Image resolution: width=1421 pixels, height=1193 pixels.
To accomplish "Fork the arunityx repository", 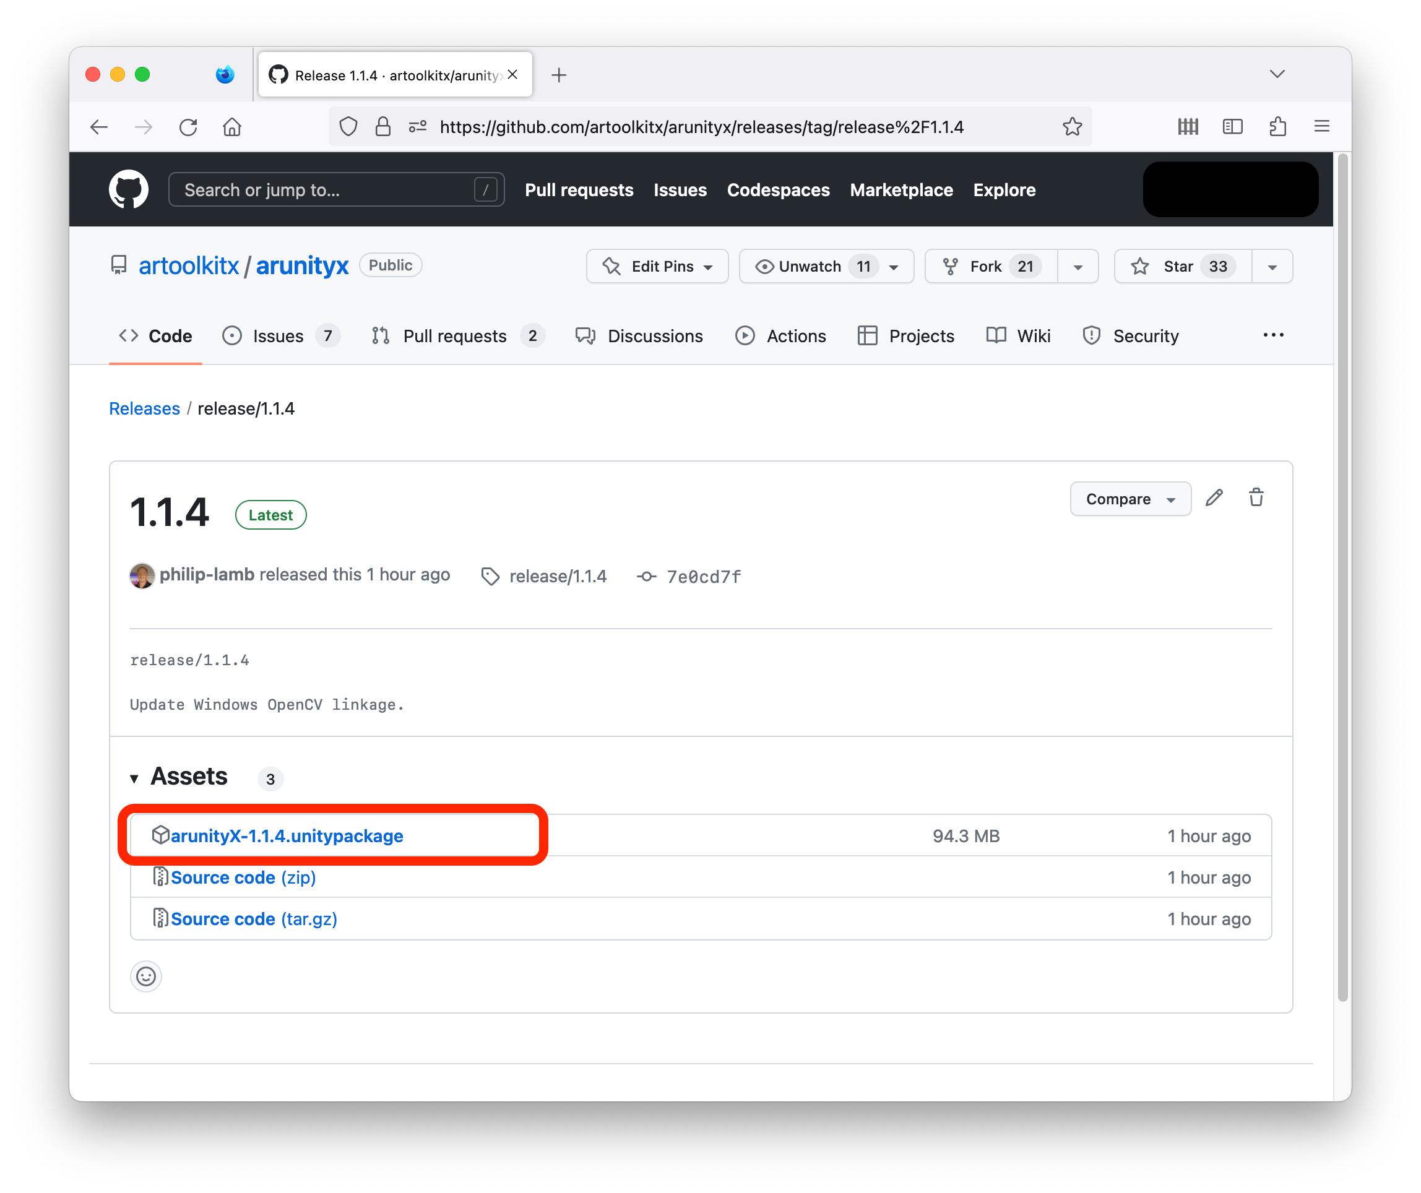I will pos(991,266).
